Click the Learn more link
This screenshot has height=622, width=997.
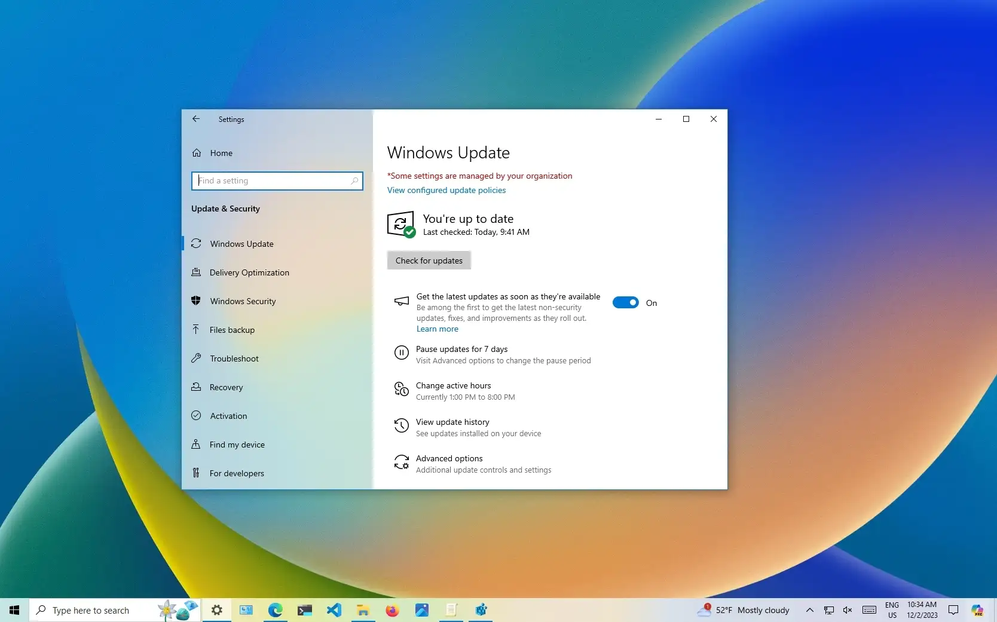[438, 329]
